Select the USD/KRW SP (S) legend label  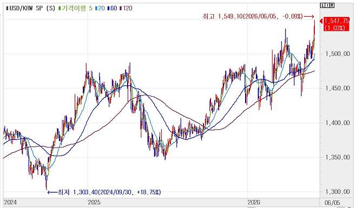click(31, 9)
